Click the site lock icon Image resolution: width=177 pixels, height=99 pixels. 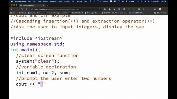(32, 9)
